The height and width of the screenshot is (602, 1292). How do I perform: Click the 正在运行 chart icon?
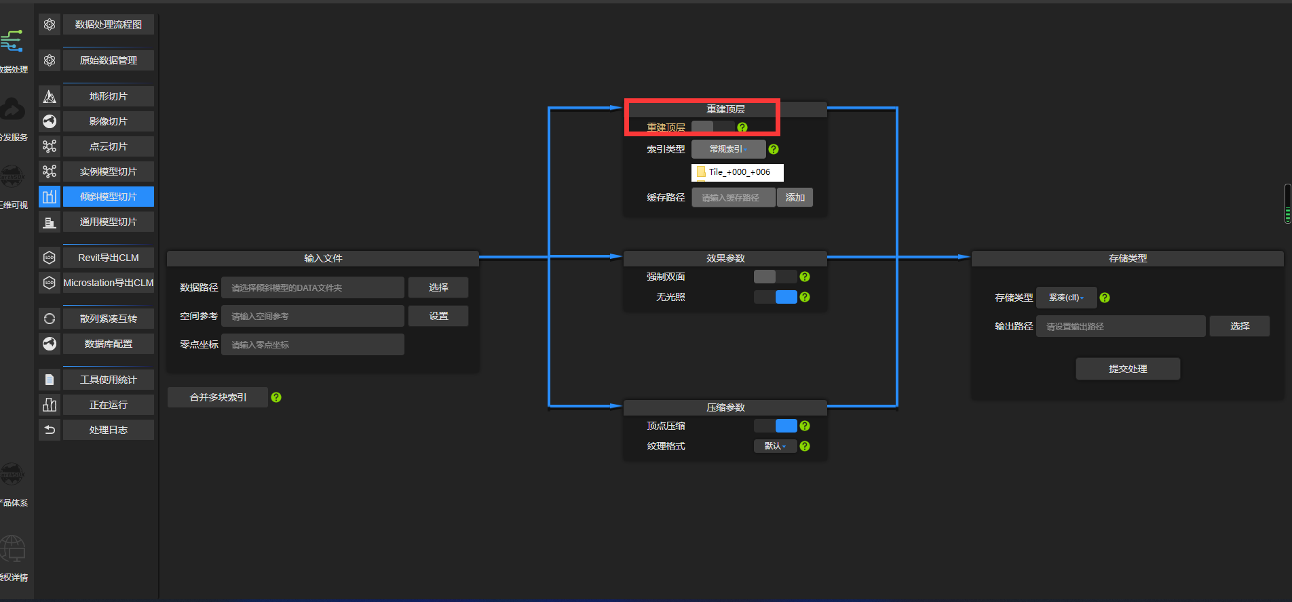[50, 405]
